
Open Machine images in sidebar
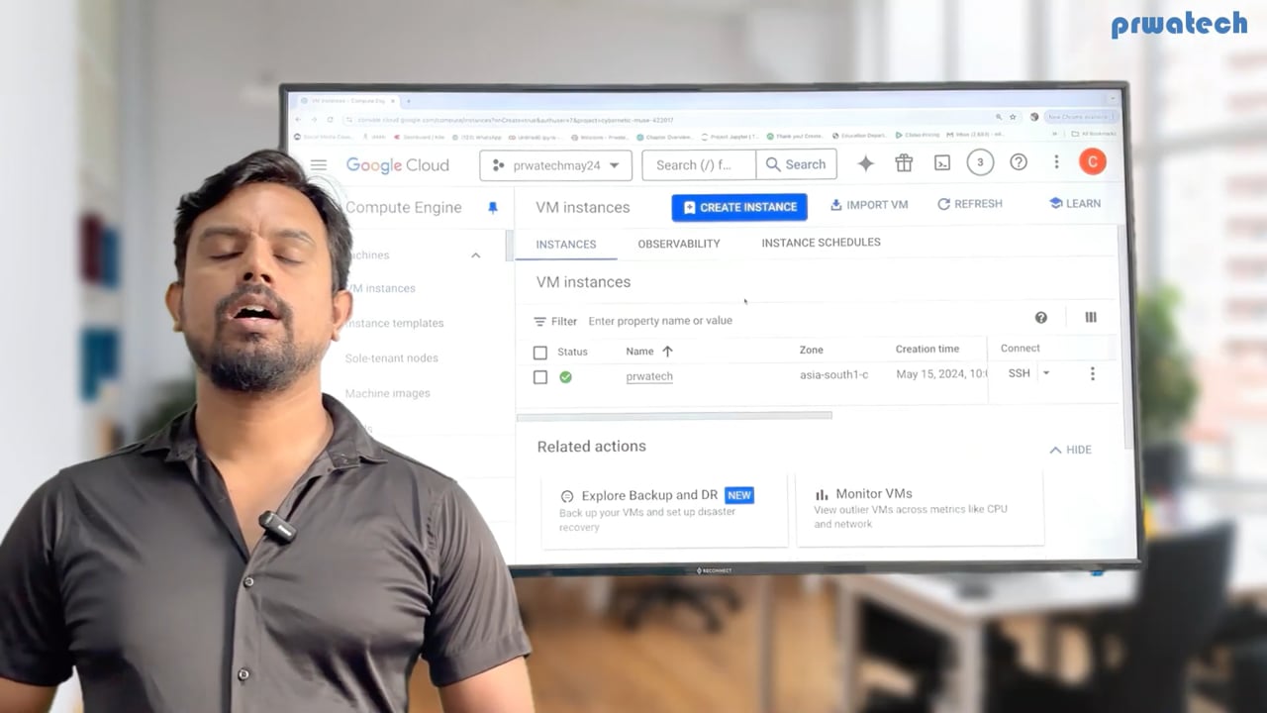387,393
